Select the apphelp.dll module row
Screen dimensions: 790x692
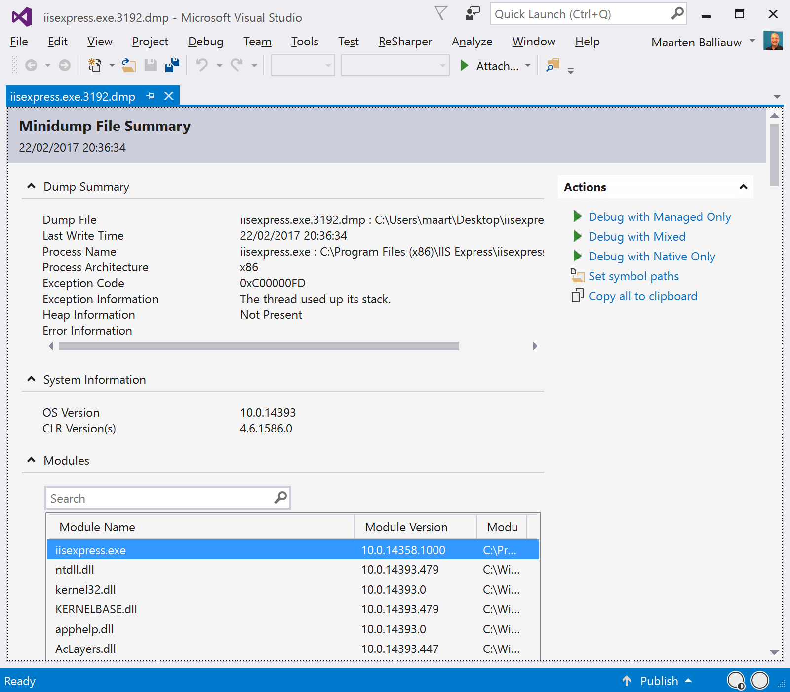(x=293, y=629)
